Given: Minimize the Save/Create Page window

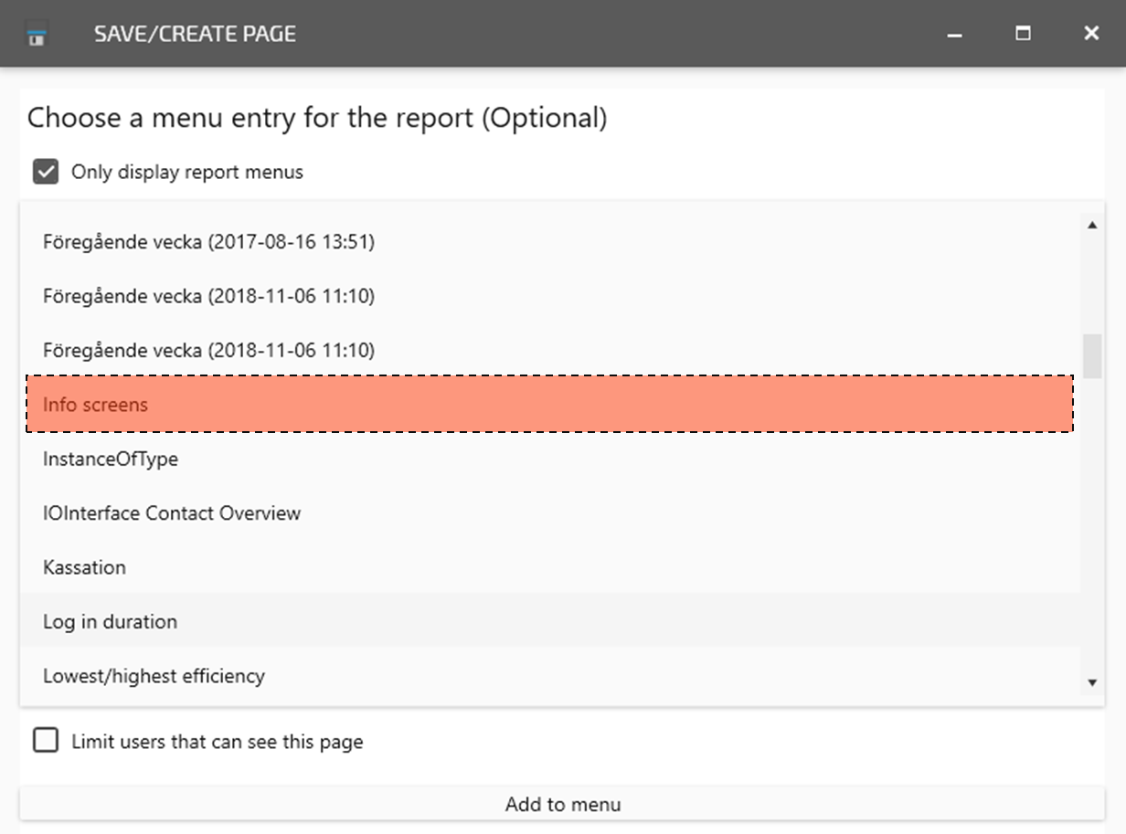Looking at the screenshot, I should pos(955,35).
